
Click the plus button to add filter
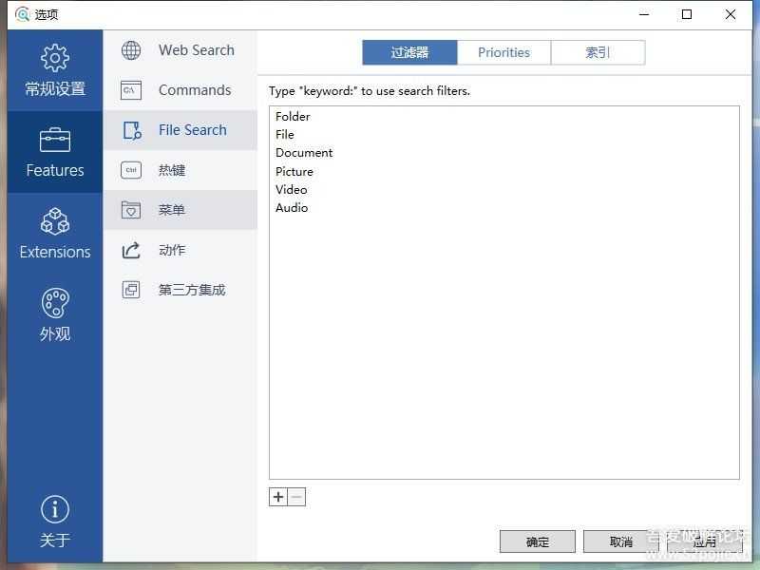coord(278,497)
